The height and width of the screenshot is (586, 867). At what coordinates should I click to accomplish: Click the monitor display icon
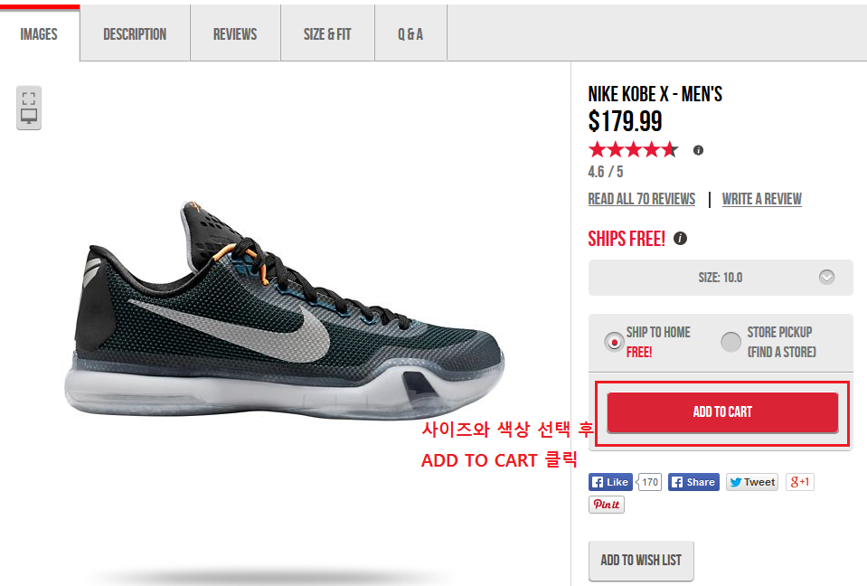(29, 116)
